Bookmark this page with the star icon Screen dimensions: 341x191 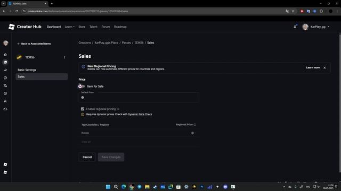coord(293,11)
